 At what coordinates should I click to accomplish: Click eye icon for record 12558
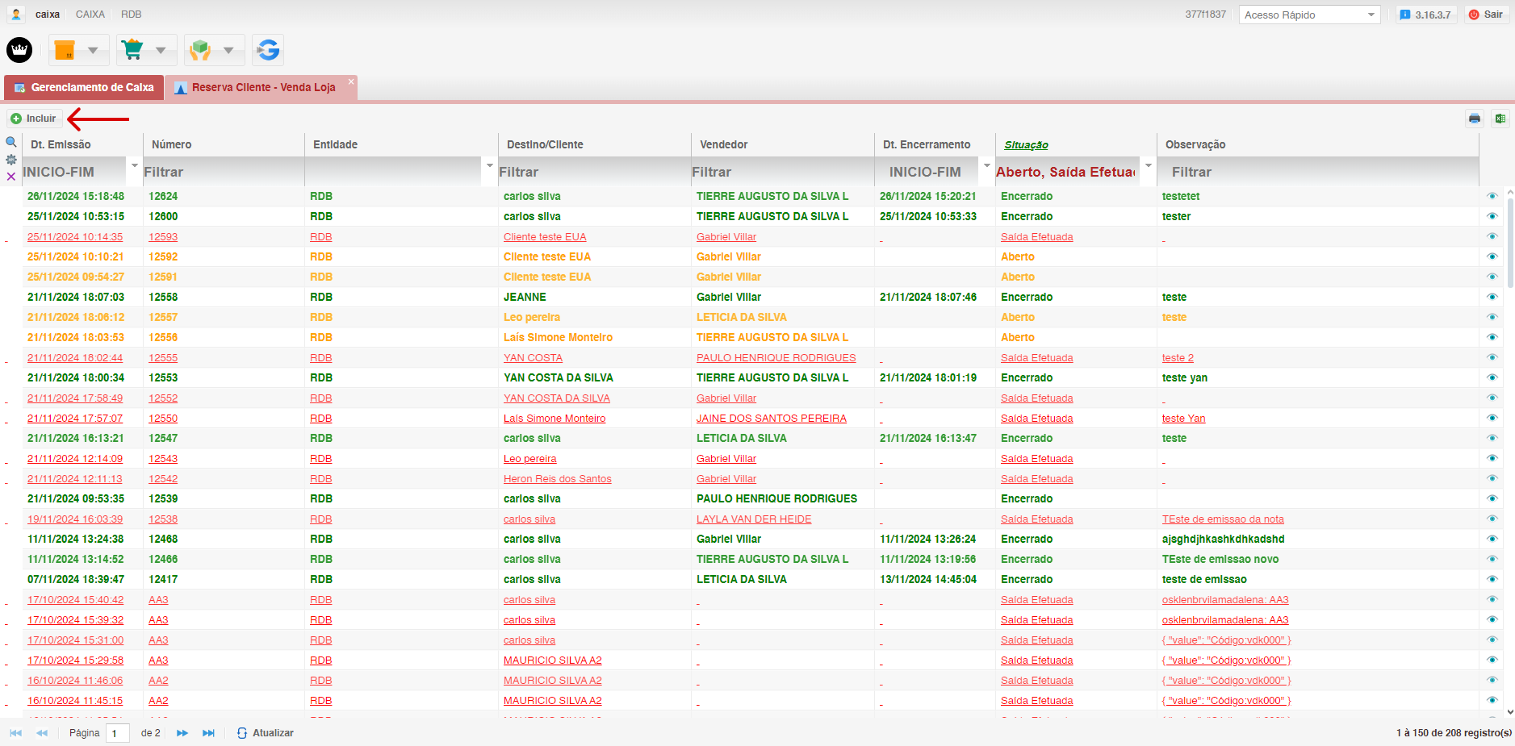point(1492,297)
